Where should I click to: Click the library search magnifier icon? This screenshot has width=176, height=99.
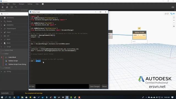tap(2, 14)
